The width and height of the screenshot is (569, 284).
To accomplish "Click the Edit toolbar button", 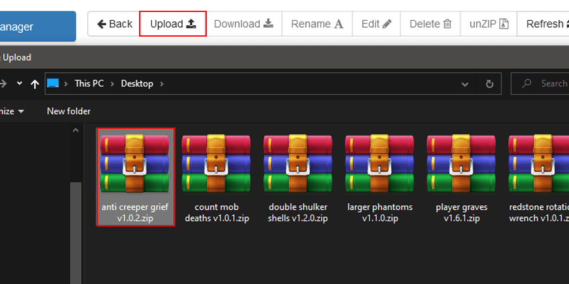I will 376,24.
